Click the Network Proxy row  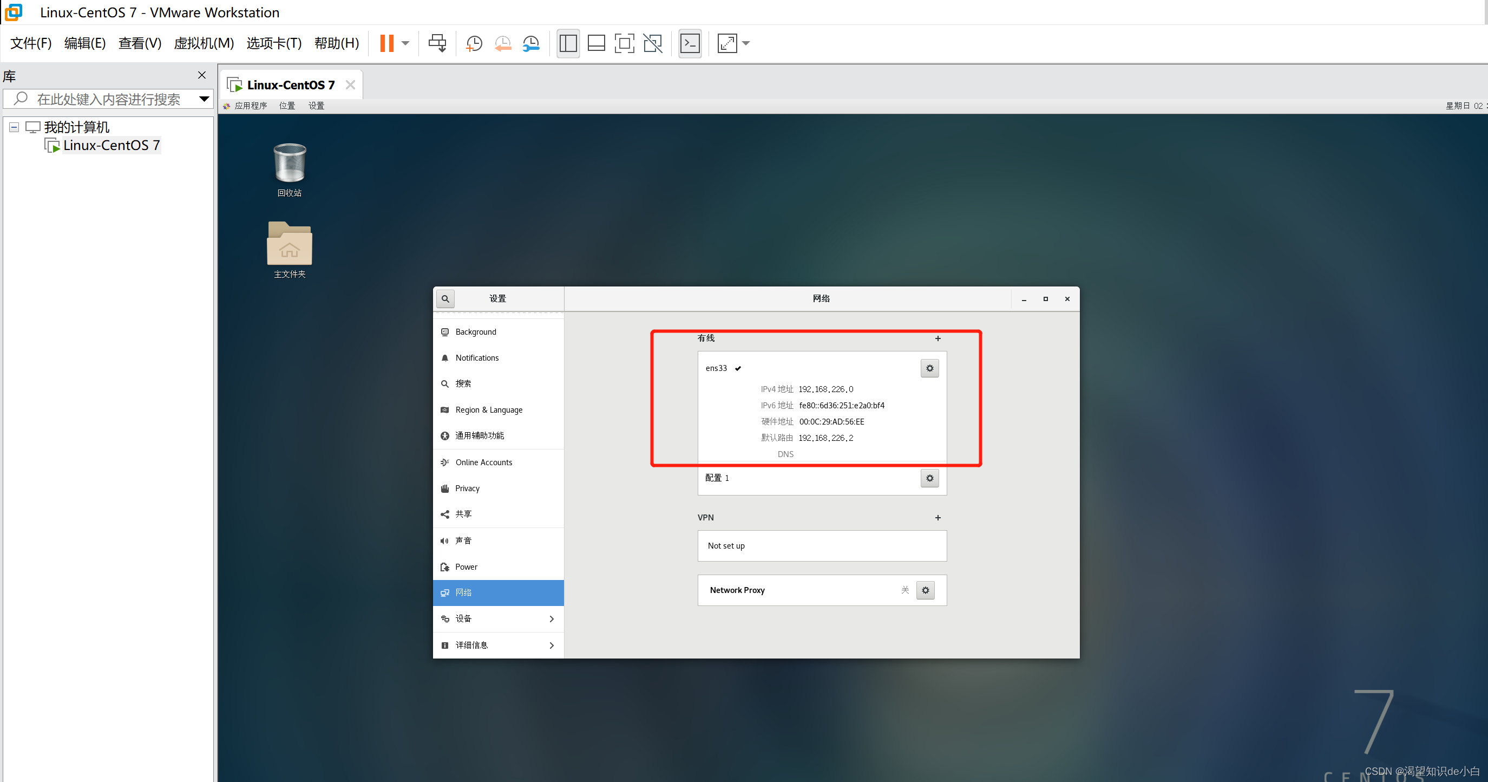[x=822, y=590]
